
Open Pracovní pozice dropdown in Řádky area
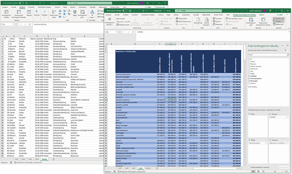(266, 143)
